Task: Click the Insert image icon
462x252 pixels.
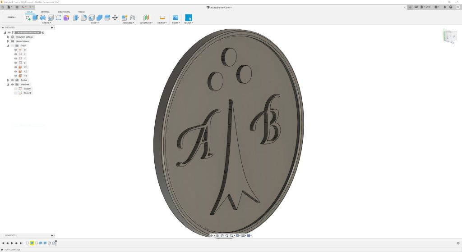Action: pyautogui.click(x=175, y=18)
